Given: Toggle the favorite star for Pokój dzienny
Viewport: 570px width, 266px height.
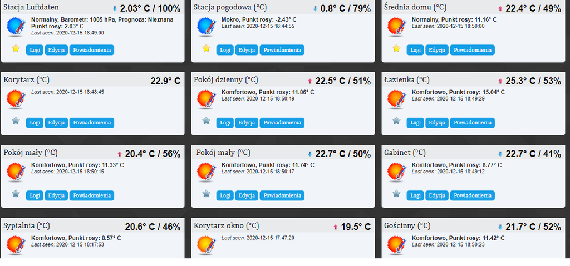Looking at the screenshot, I should 207,121.
